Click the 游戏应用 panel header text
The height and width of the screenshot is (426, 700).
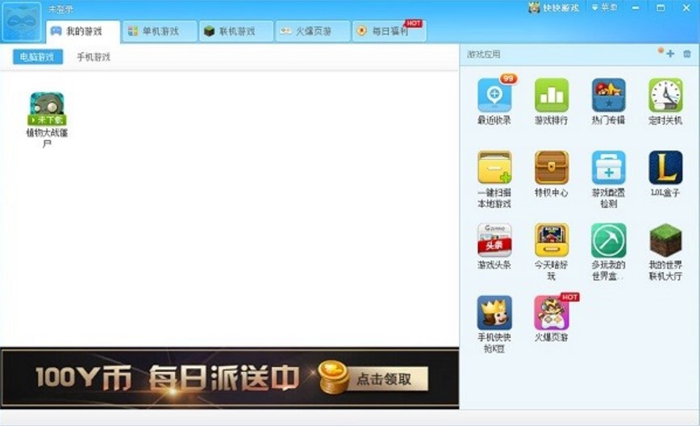point(484,54)
